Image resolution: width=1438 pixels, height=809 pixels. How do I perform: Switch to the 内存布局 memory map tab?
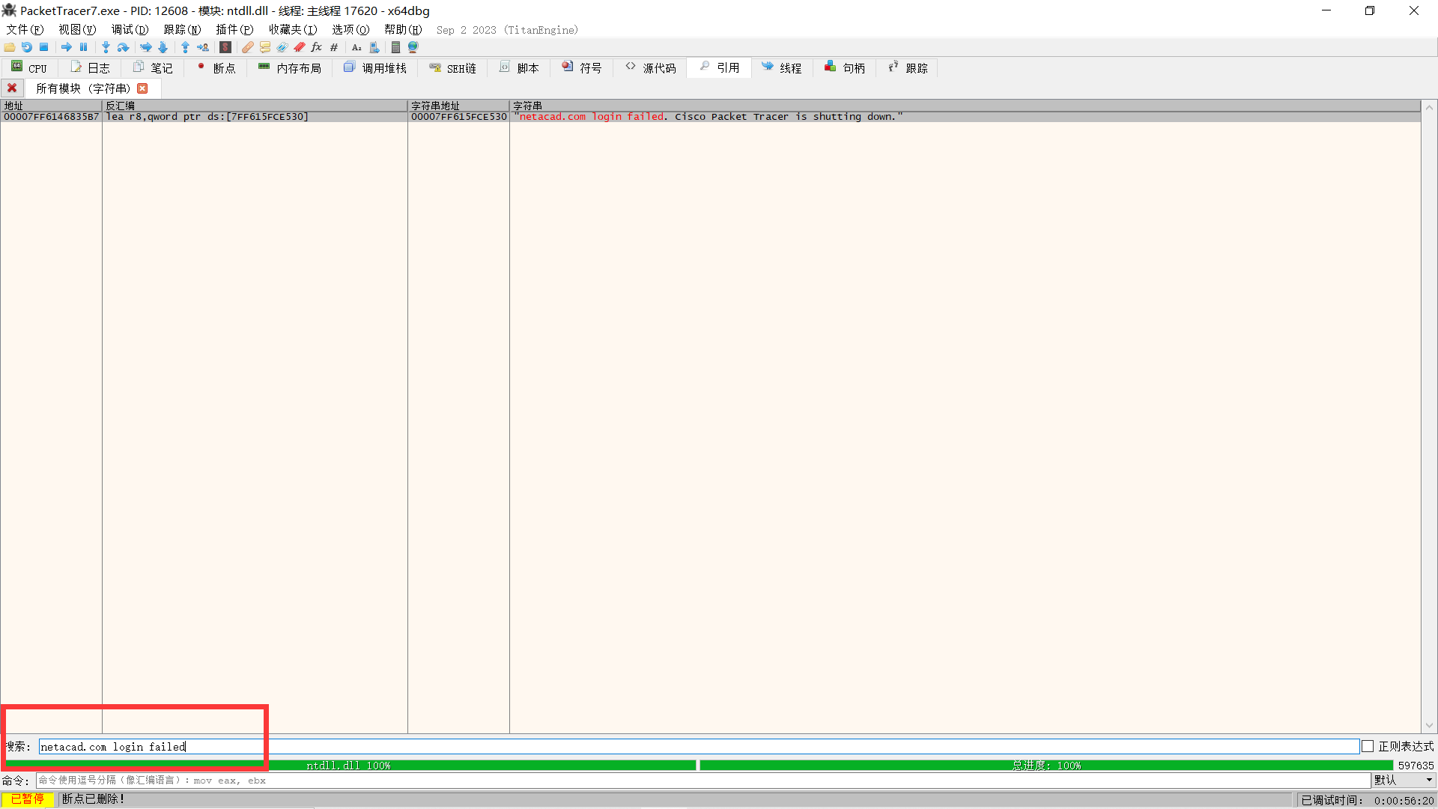(x=290, y=68)
